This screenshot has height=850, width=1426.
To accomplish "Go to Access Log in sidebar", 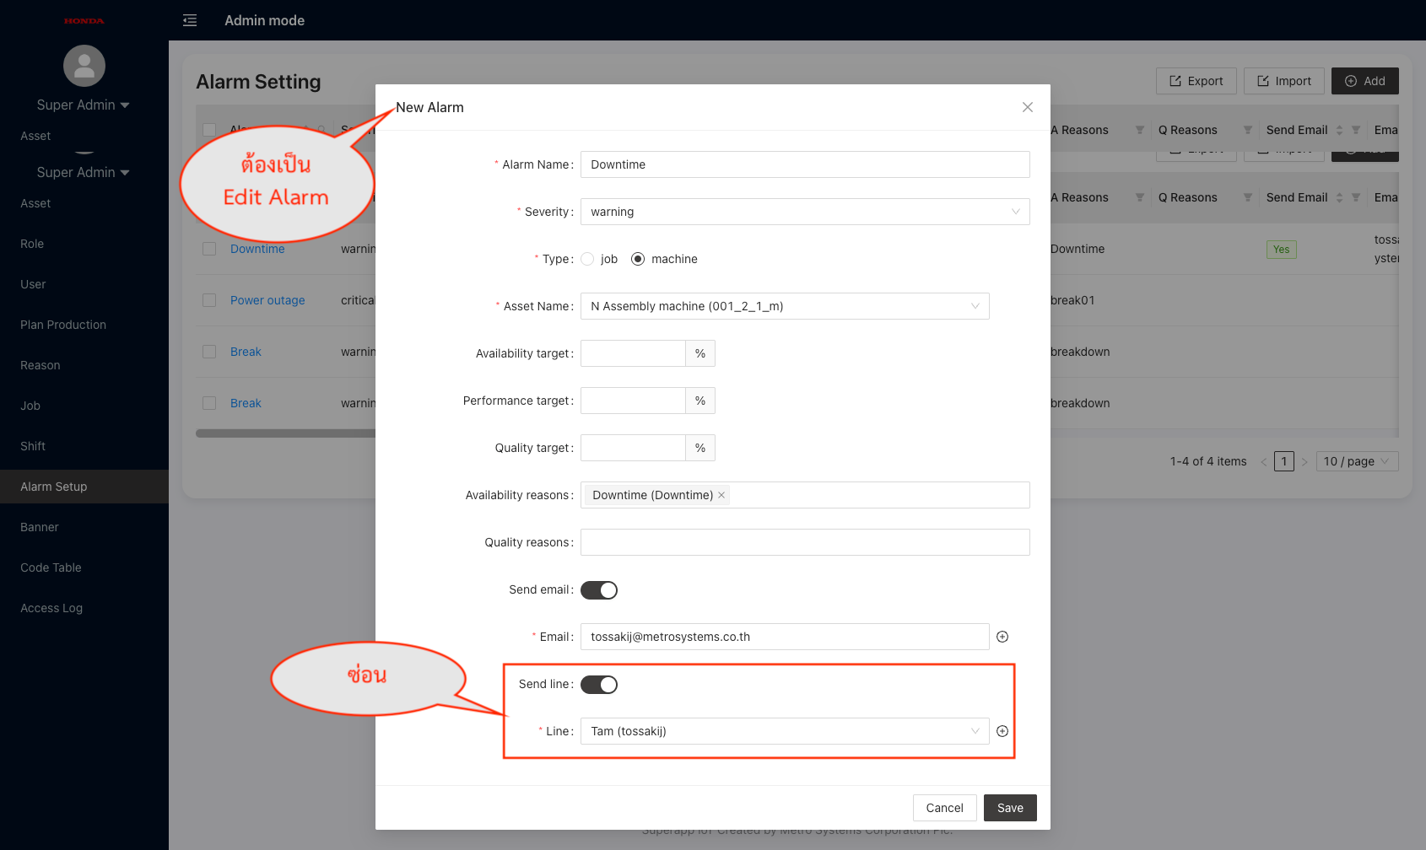I will coord(51,608).
